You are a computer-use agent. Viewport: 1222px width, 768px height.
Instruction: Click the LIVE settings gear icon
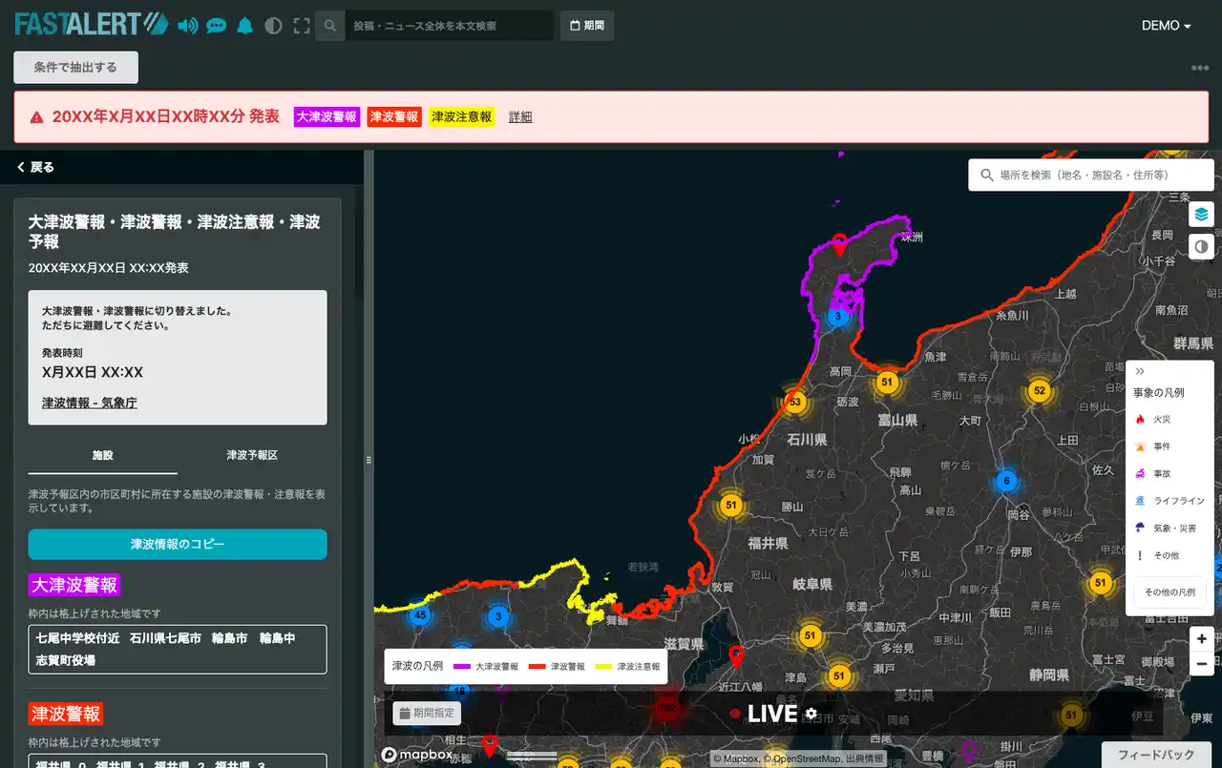pyautogui.click(x=811, y=713)
